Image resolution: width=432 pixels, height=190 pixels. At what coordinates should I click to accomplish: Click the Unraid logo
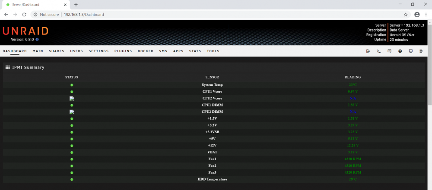coord(25,31)
